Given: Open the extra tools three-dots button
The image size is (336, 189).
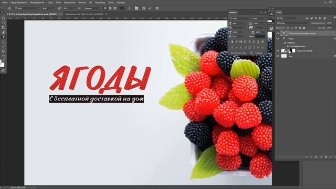Looking at the screenshot, I should coord(3,56).
